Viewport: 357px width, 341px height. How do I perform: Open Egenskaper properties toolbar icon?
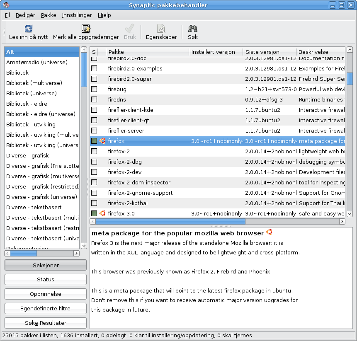161,29
